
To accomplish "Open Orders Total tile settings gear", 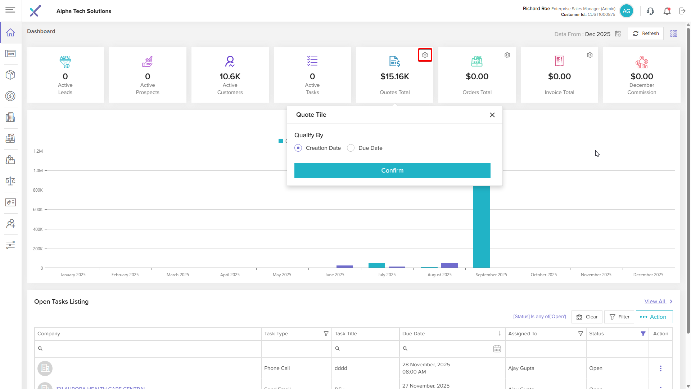I will pyautogui.click(x=507, y=55).
